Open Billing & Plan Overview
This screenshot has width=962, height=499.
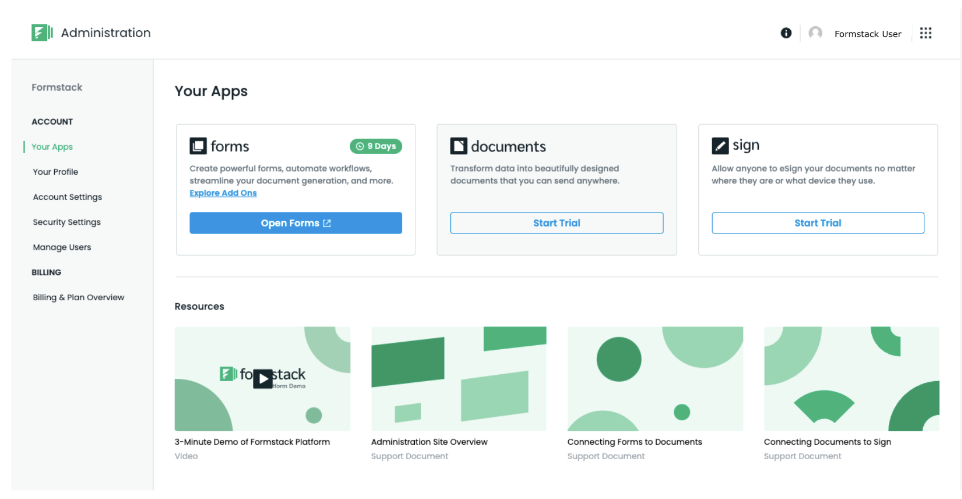point(78,297)
